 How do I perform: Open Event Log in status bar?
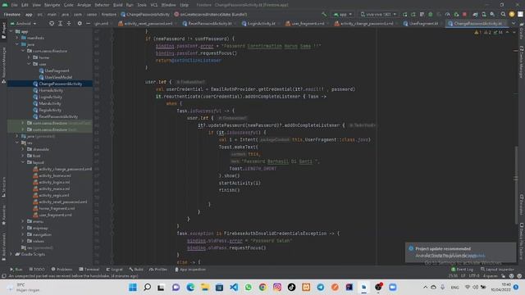tap(462, 270)
